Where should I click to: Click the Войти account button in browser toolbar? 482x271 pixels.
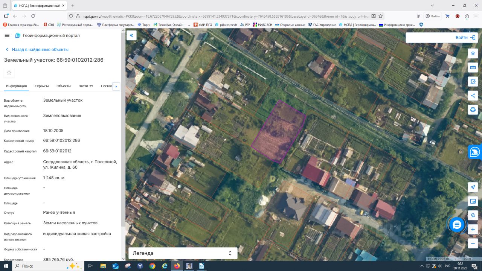pyautogui.click(x=432, y=16)
